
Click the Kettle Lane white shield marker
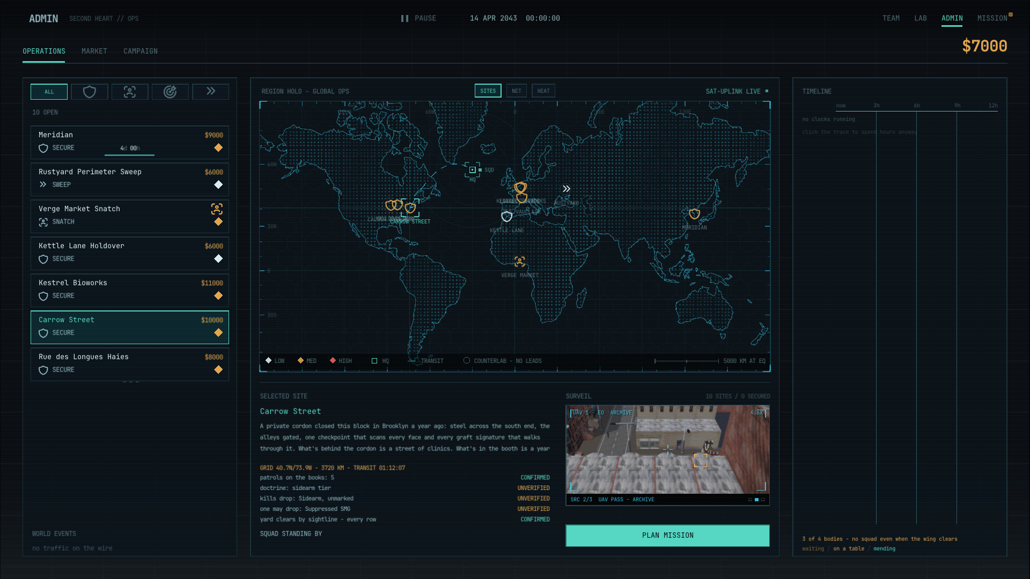pos(507,216)
